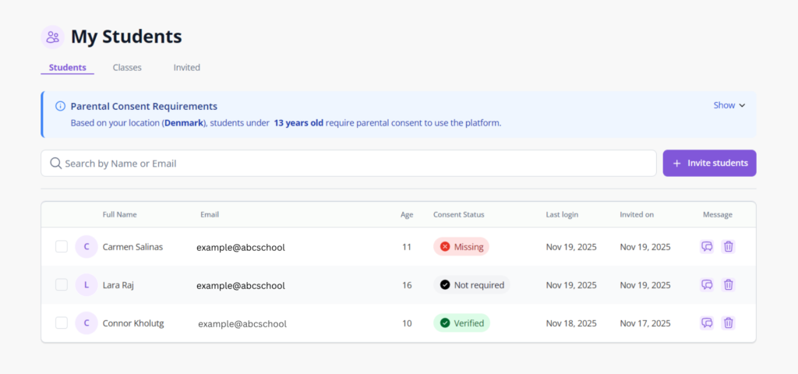Click the message icon for Carmen Salinas
798x374 pixels.
707,247
